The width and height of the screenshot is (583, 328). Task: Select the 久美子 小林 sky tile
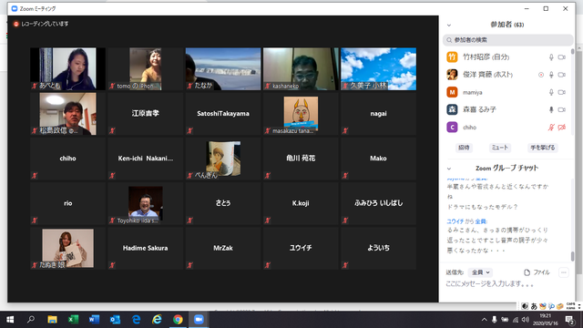click(x=379, y=69)
